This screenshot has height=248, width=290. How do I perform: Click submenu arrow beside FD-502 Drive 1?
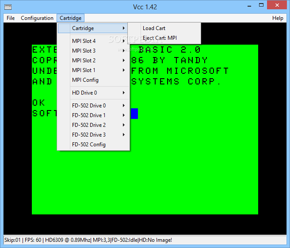[x=123, y=115]
